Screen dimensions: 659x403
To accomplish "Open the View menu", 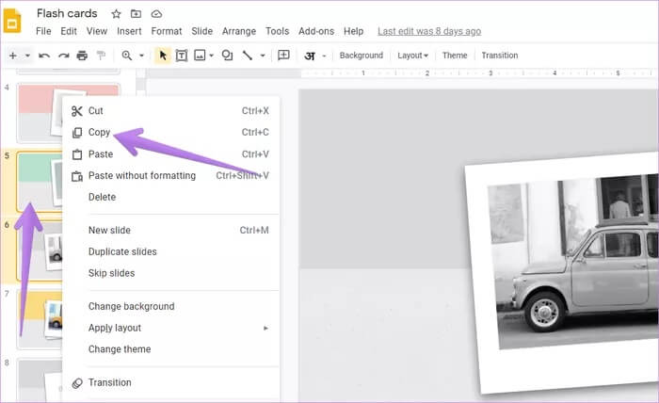I will 97,31.
